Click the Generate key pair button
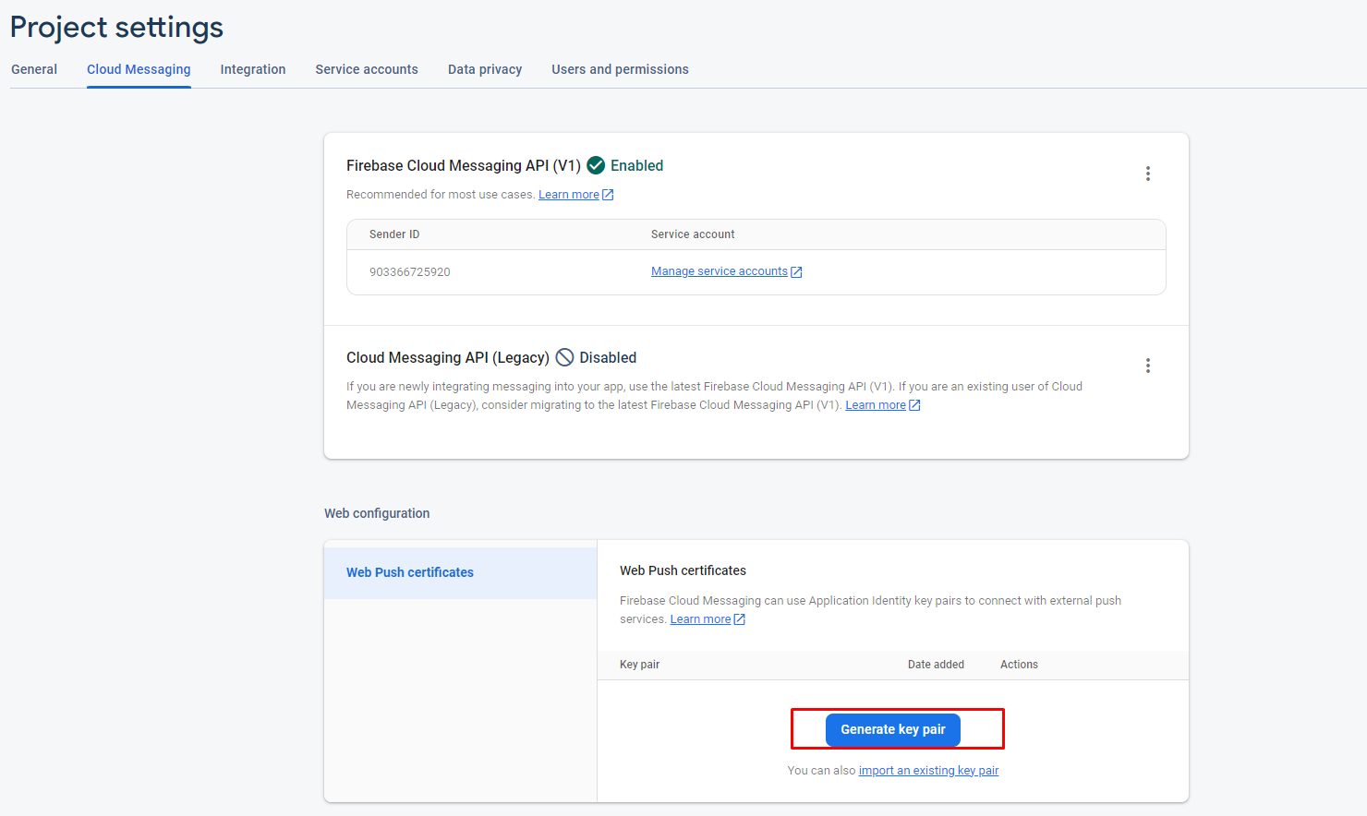The height and width of the screenshot is (816, 1367). pyautogui.click(x=893, y=729)
